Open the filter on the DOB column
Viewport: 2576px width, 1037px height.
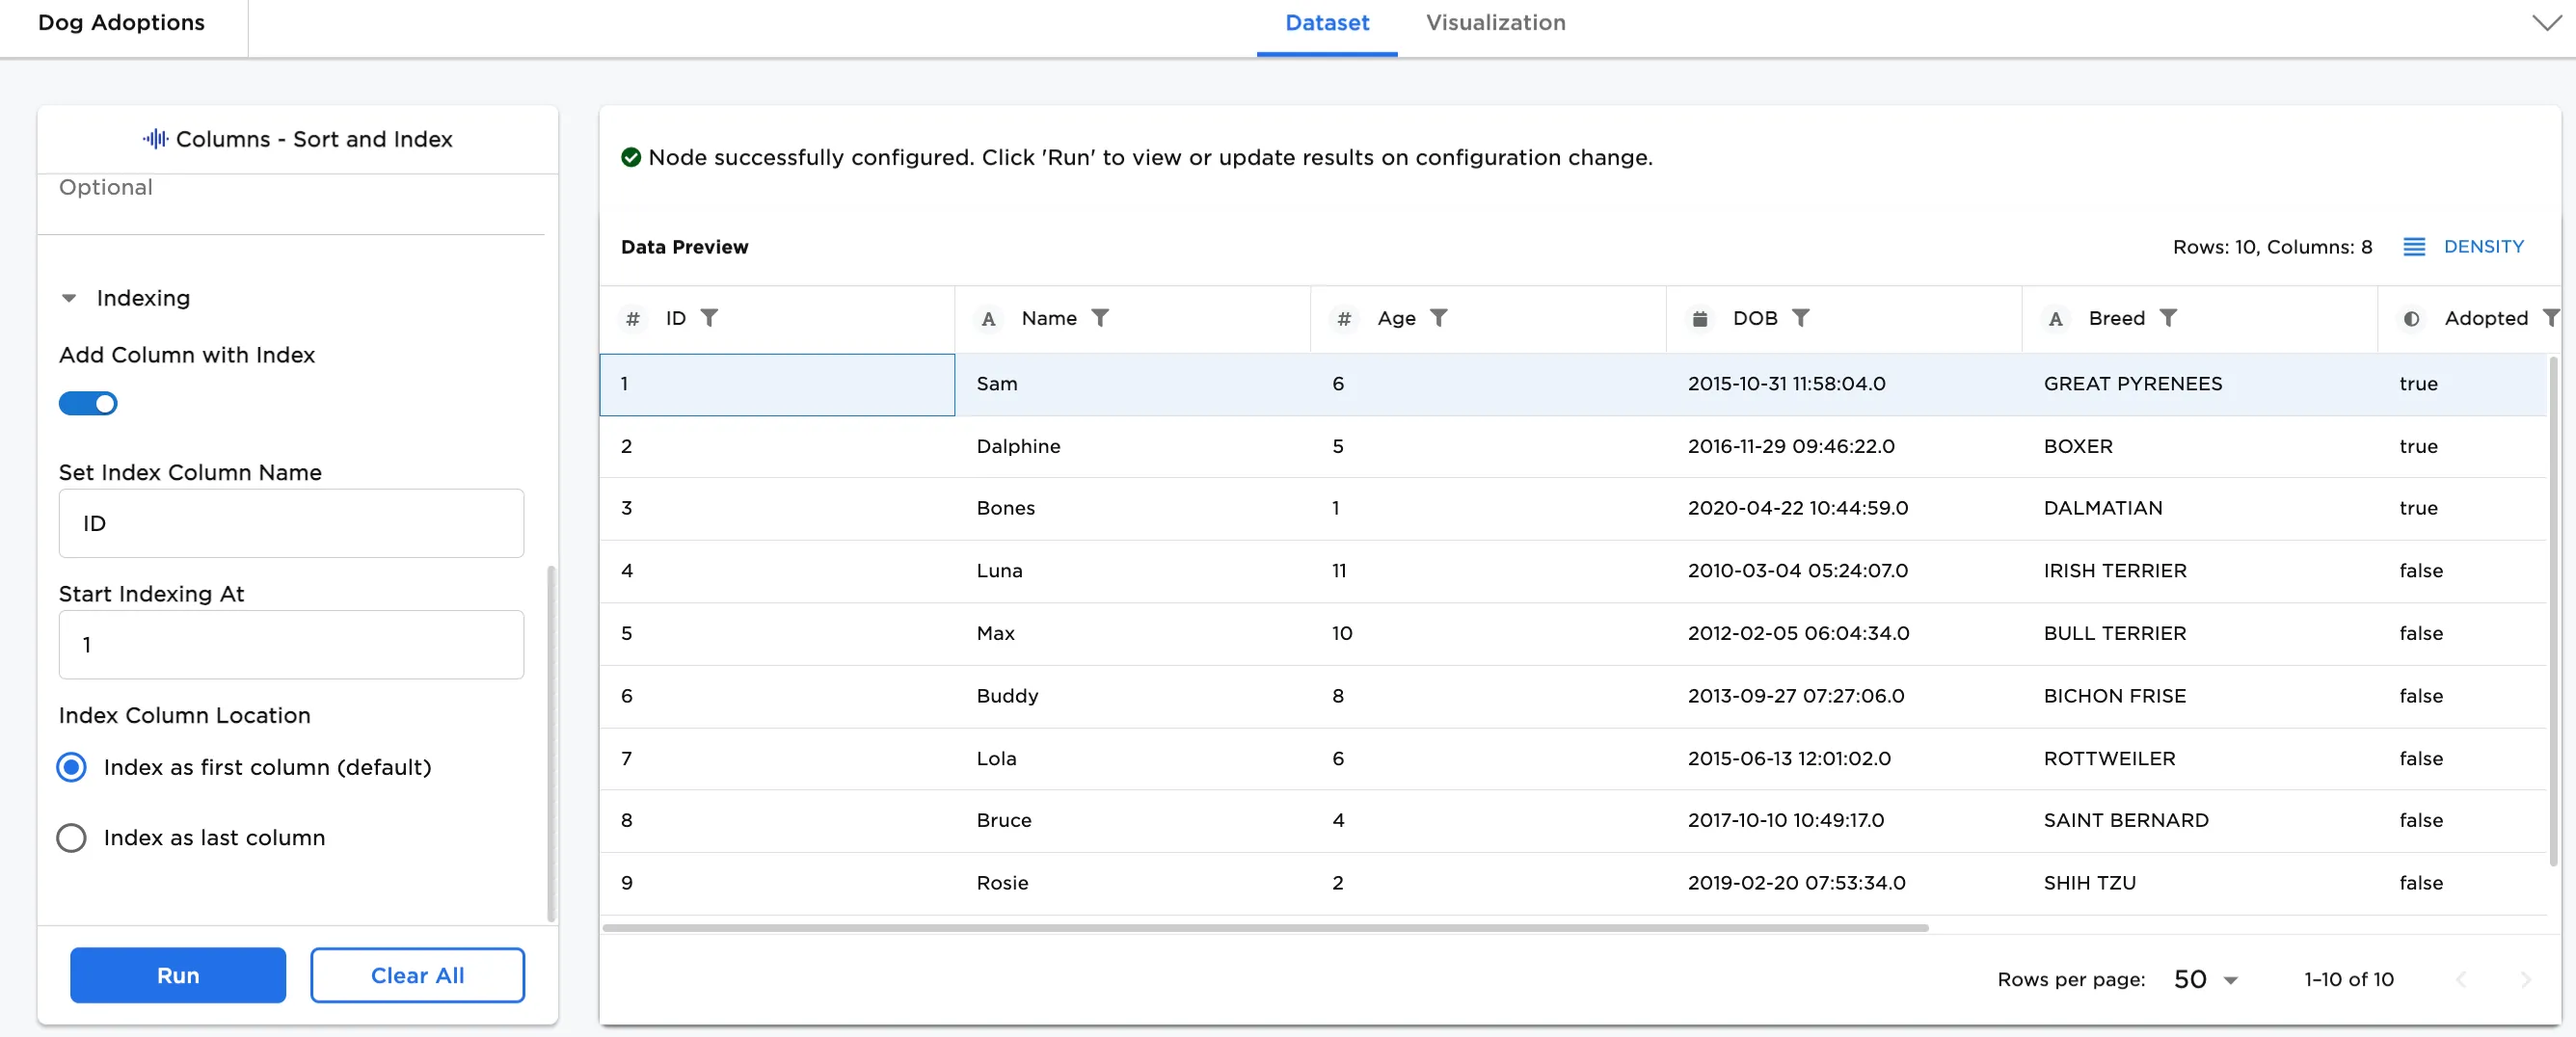point(1803,318)
